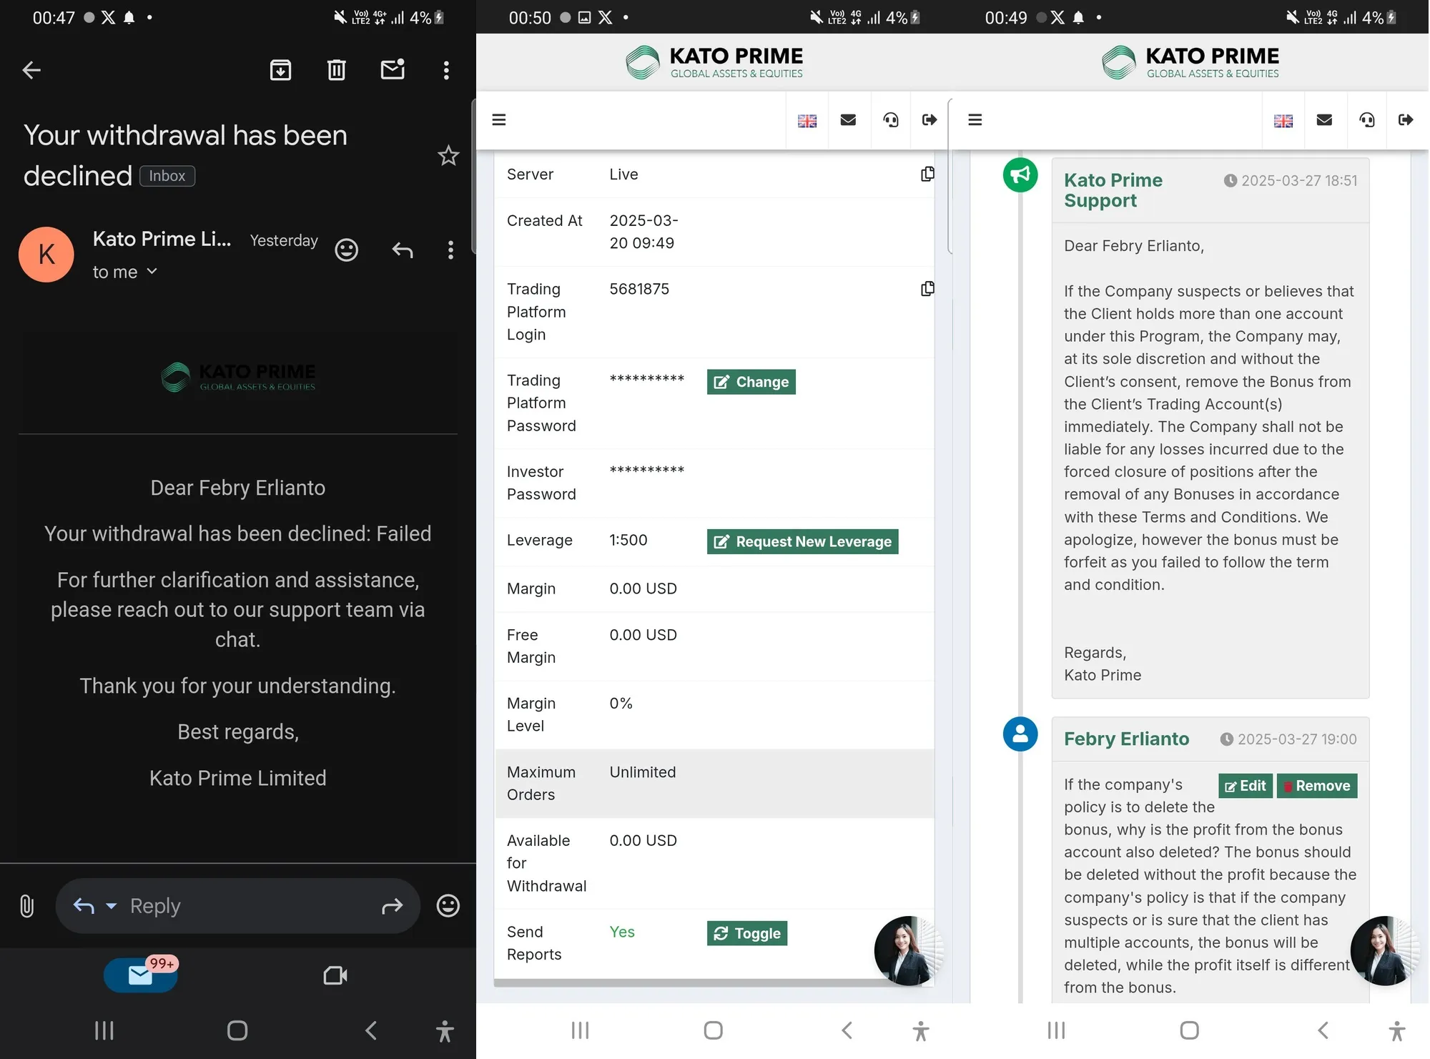Select the 'Unlimited' Maximum Orders value
This screenshot has height=1059, width=1430.
tap(643, 772)
